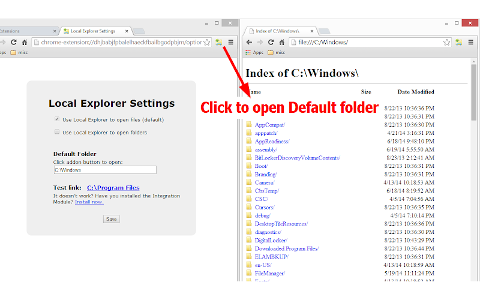Click date 6/19/14 5:55:50 AM

(410, 149)
